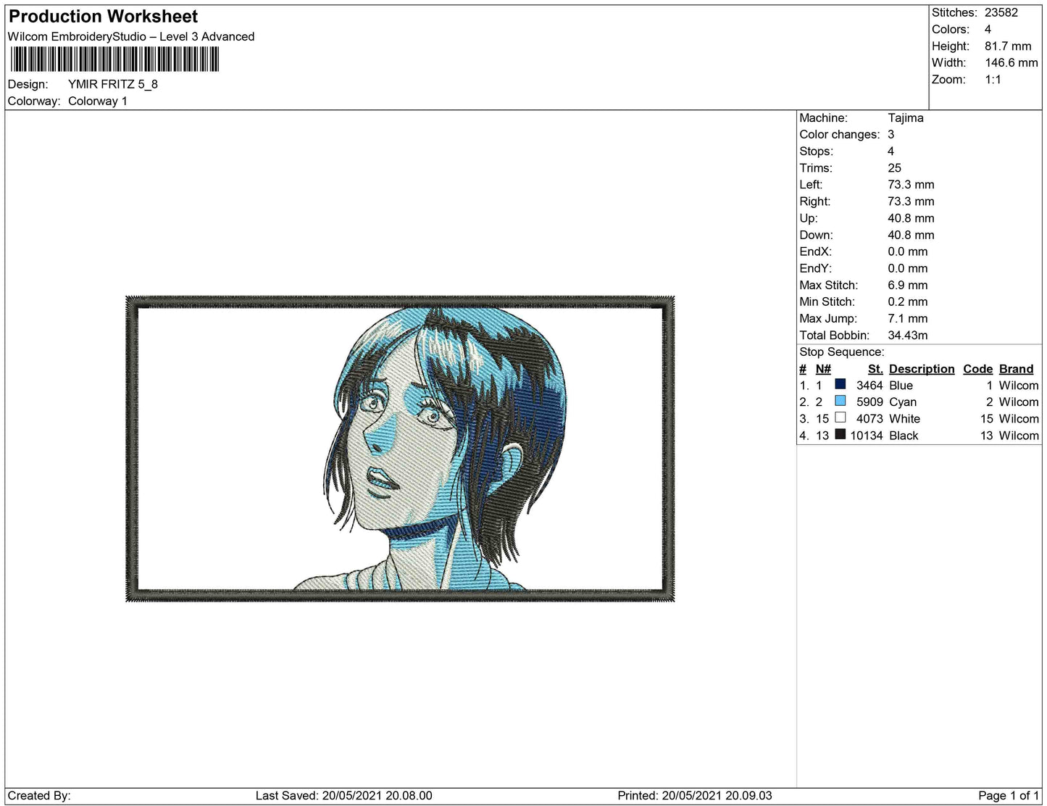Click the Black thread color swatch

click(x=840, y=435)
